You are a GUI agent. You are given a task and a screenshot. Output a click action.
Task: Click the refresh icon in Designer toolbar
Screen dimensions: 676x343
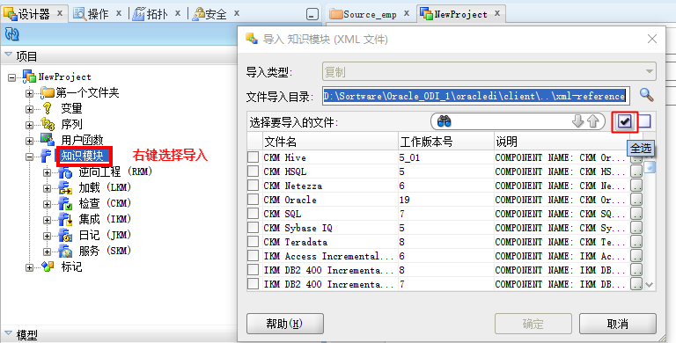pyautogui.click(x=11, y=34)
